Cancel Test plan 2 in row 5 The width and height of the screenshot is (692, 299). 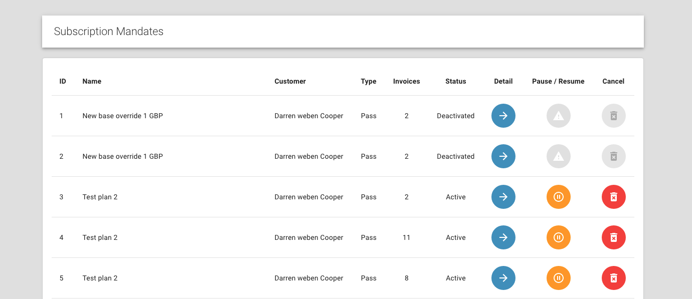pyautogui.click(x=613, y=278)
